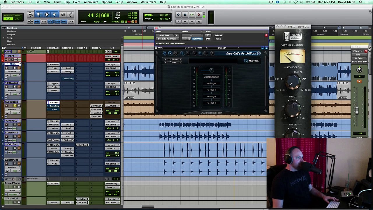
Task: Select the Scrubber speaker tool
Action: pos(63,14)
